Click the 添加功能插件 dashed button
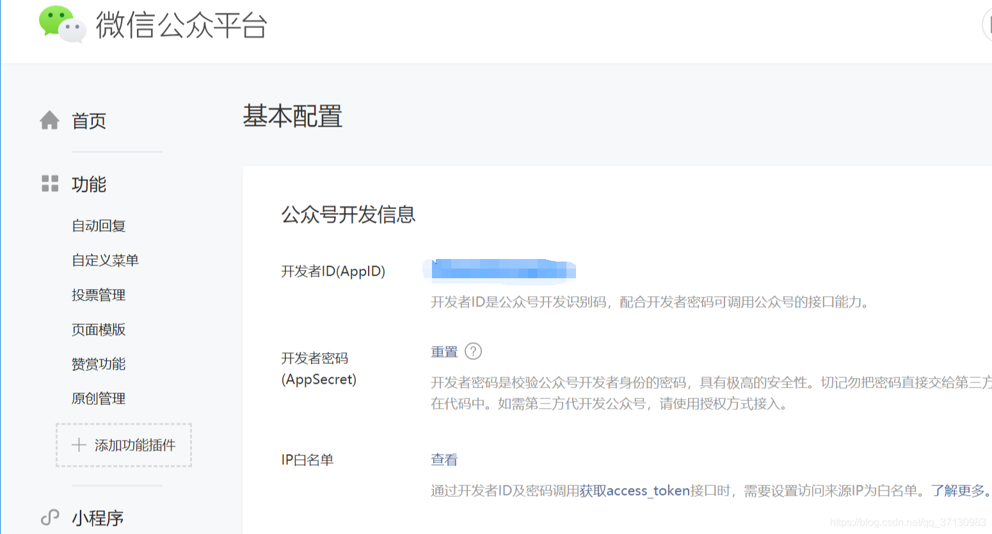Screen dimensions: 992x534 tap(124, 445)
